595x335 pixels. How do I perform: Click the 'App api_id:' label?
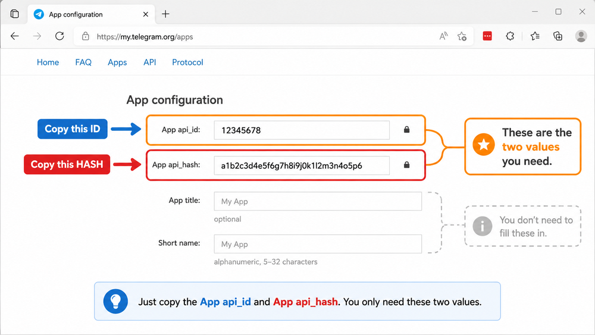(181, 130)
